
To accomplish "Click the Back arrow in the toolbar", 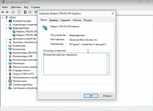I will click(x=3, y=12).
